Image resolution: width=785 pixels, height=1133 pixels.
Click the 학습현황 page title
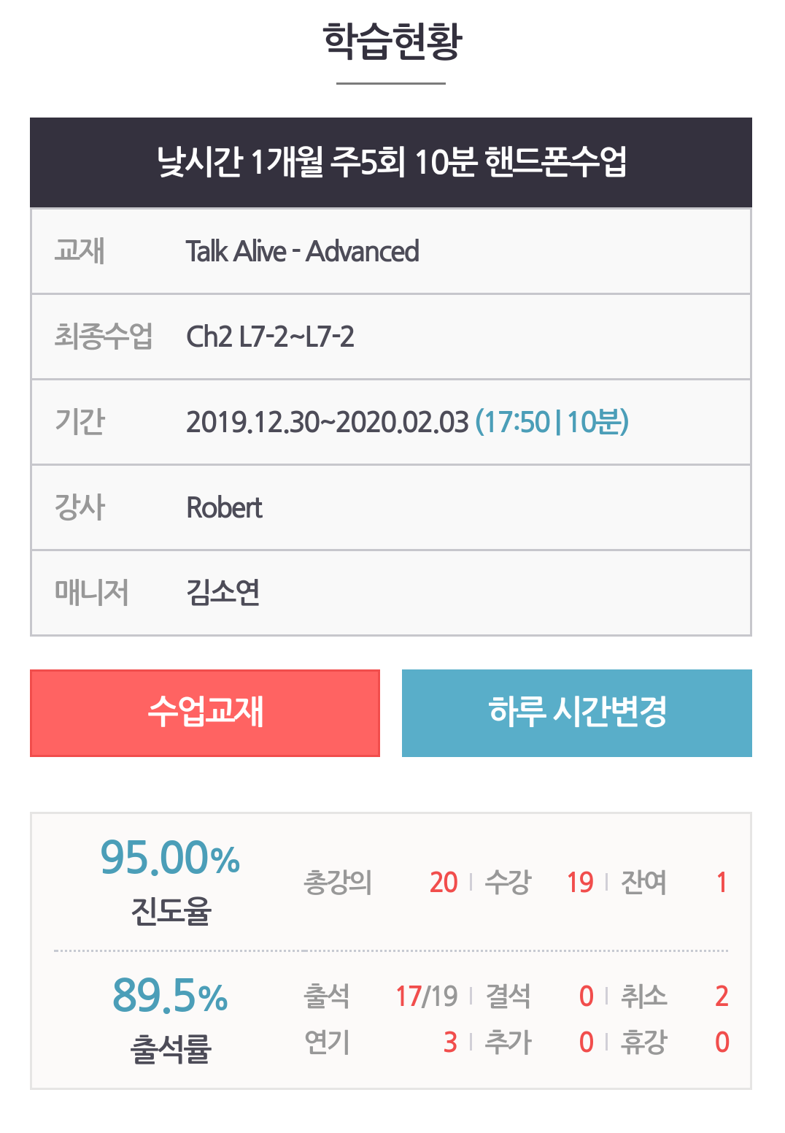[392, 42]
